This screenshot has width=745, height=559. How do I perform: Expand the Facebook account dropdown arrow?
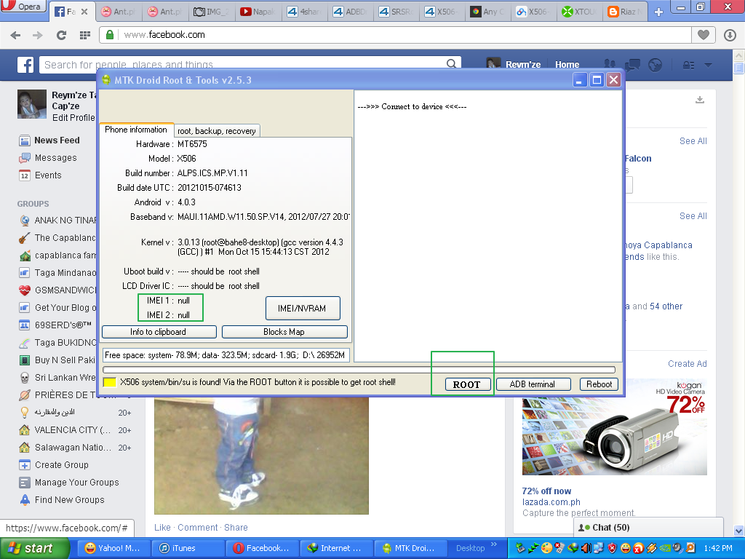(709, 65)
